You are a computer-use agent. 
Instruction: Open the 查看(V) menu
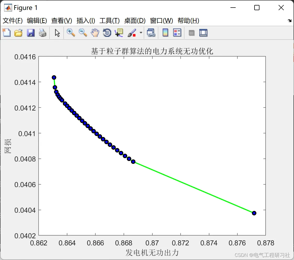tap(61, 21)
